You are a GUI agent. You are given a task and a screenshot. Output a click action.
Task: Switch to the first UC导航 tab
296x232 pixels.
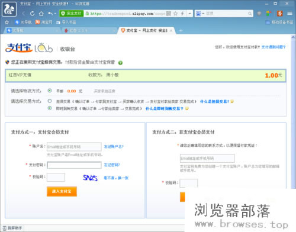pos(31,31)
